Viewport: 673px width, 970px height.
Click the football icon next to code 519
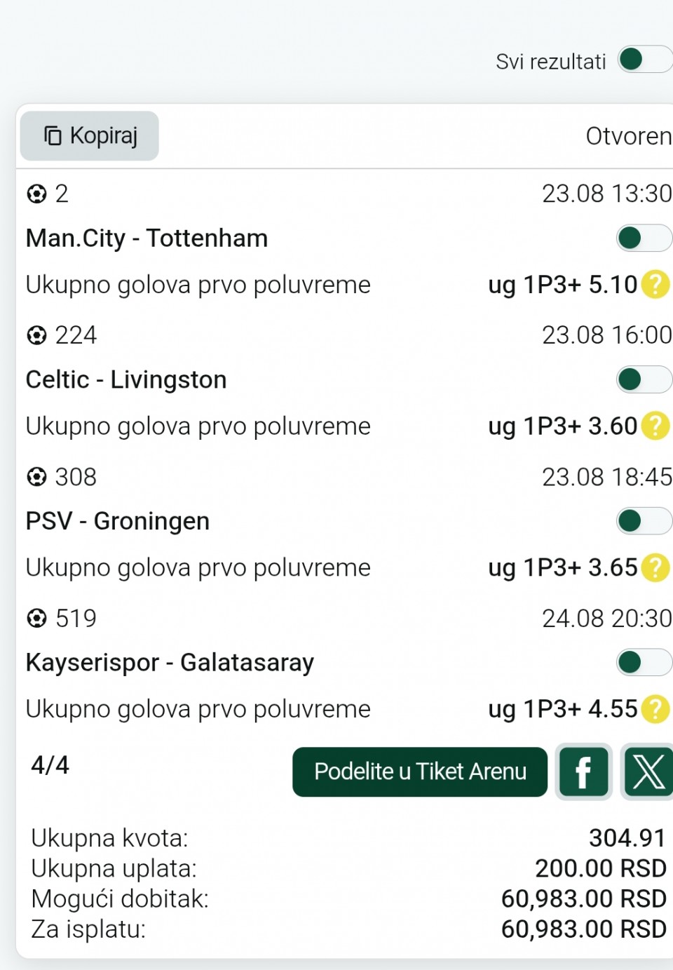coord(36,619)
